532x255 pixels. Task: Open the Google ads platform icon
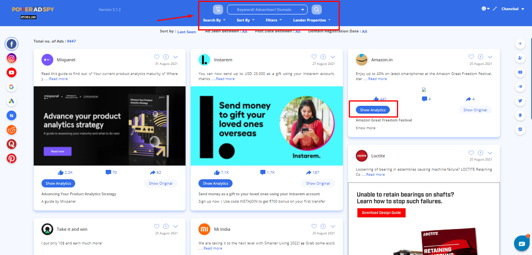click(12, 87)
